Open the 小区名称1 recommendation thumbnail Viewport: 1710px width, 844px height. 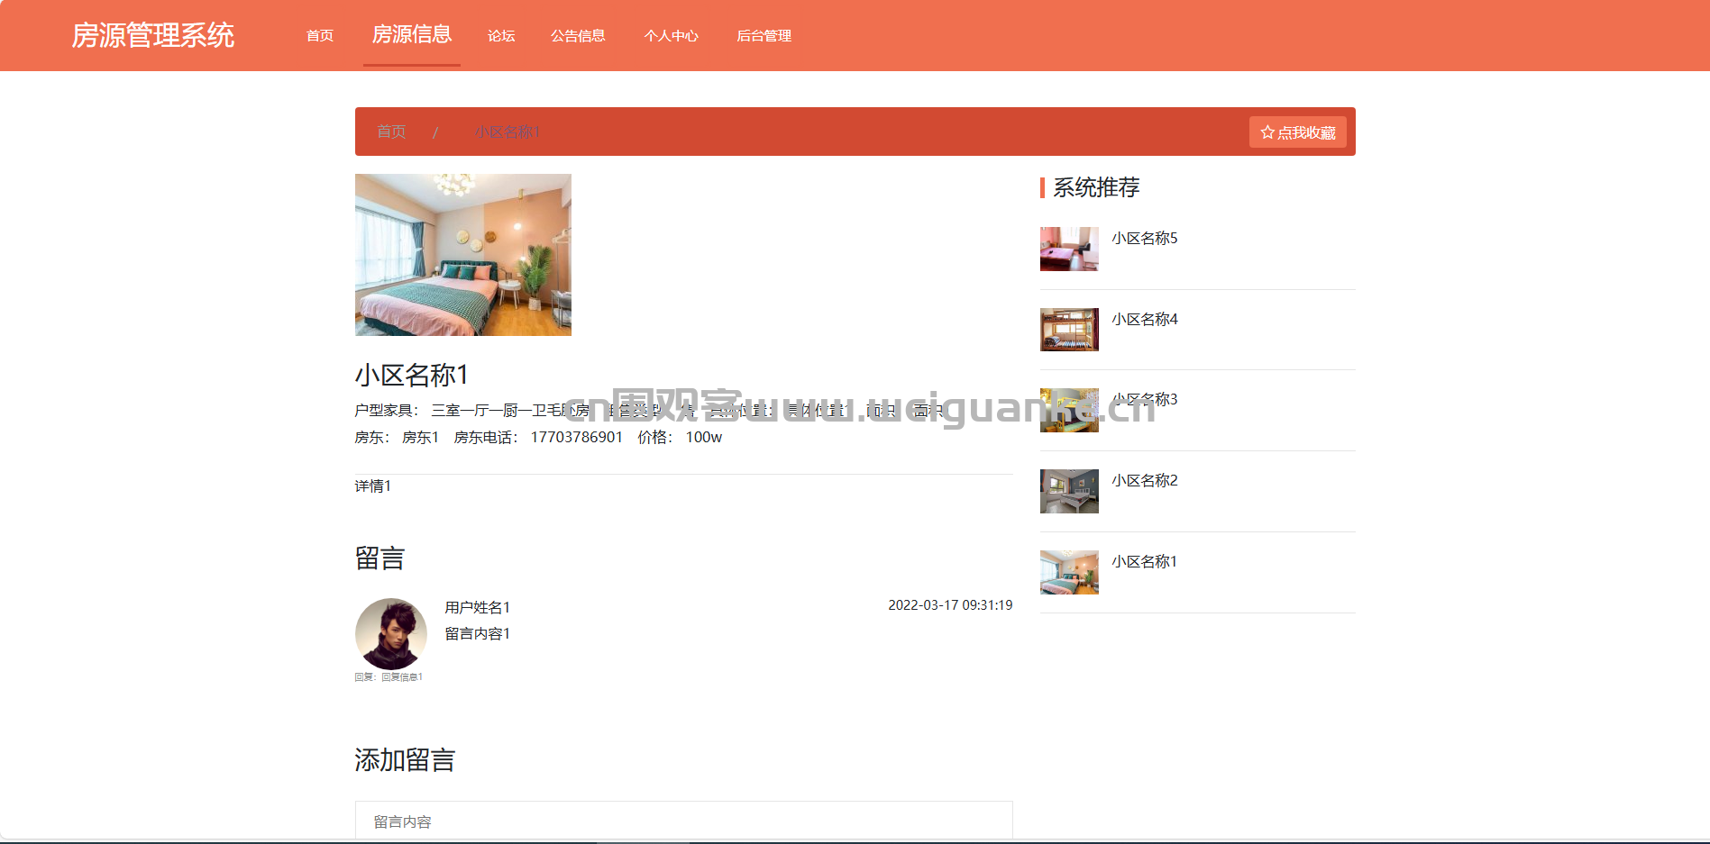(x=1069, y=572)
